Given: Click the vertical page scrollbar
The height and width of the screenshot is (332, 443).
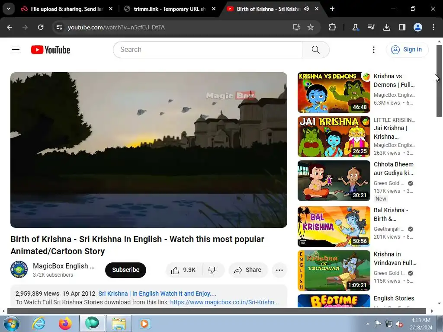Looking at the screenshot, I should click(439, 81).
